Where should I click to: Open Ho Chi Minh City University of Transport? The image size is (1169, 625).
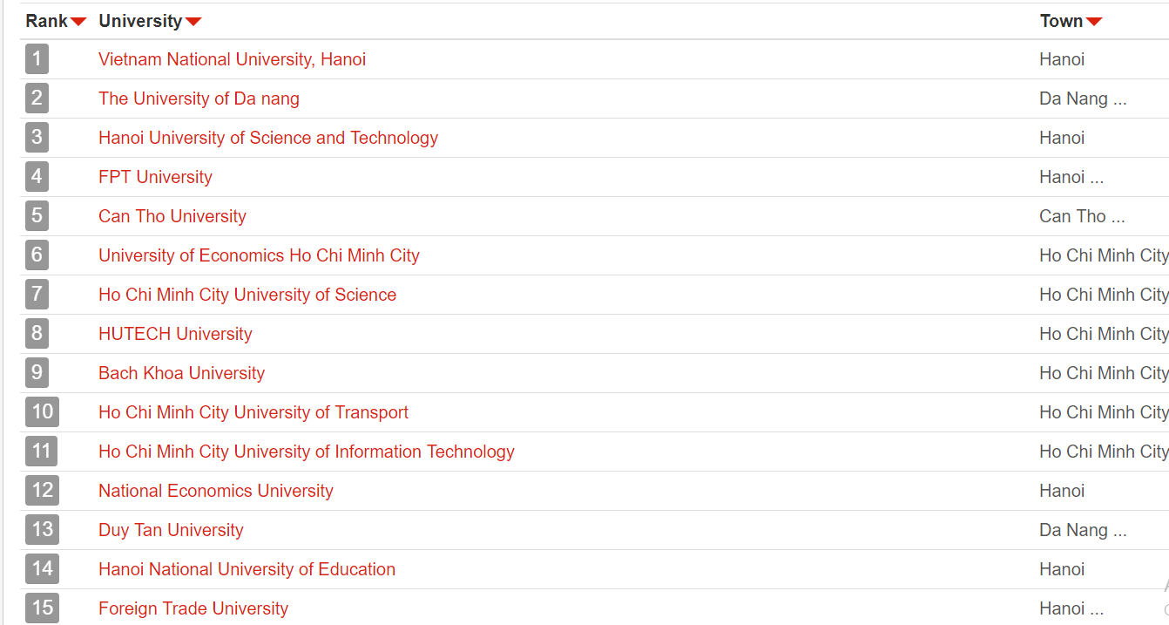253,412
